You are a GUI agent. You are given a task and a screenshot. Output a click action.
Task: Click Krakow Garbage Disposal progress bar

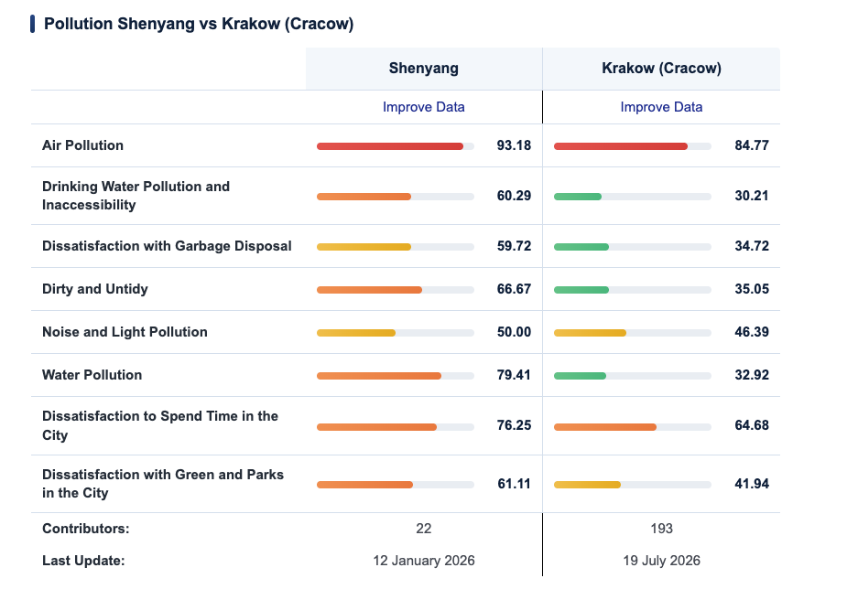(633, 247)
